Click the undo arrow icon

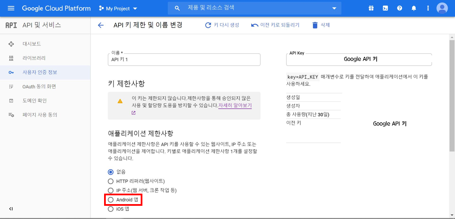(255, 25)
